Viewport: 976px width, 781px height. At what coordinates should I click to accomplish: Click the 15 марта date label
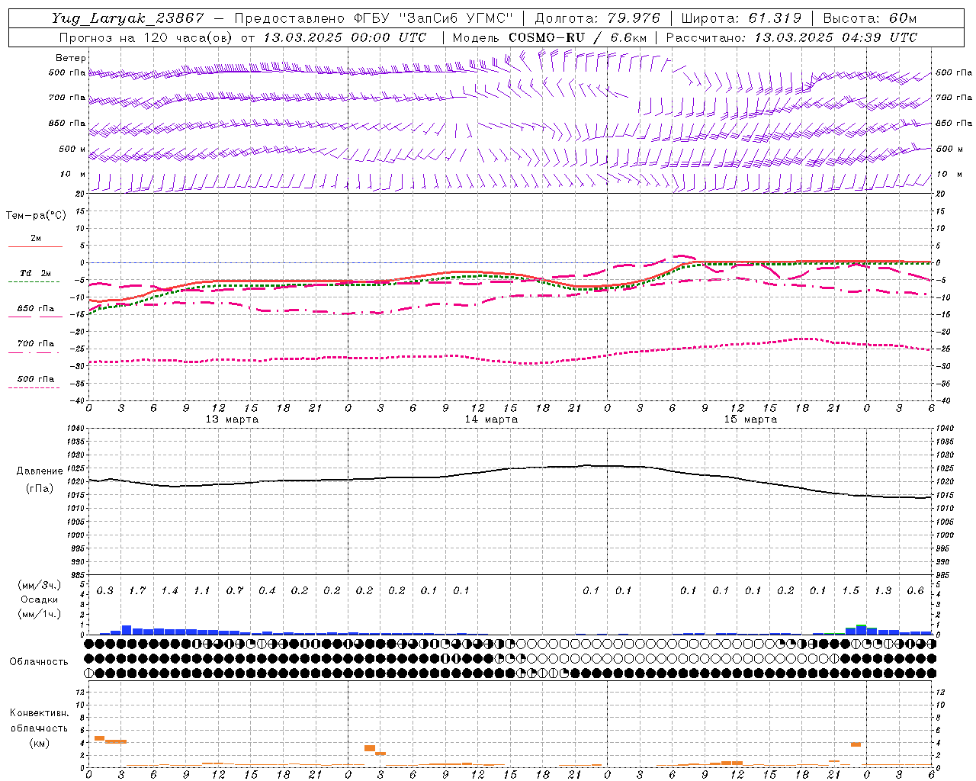[x=751, y=419]
